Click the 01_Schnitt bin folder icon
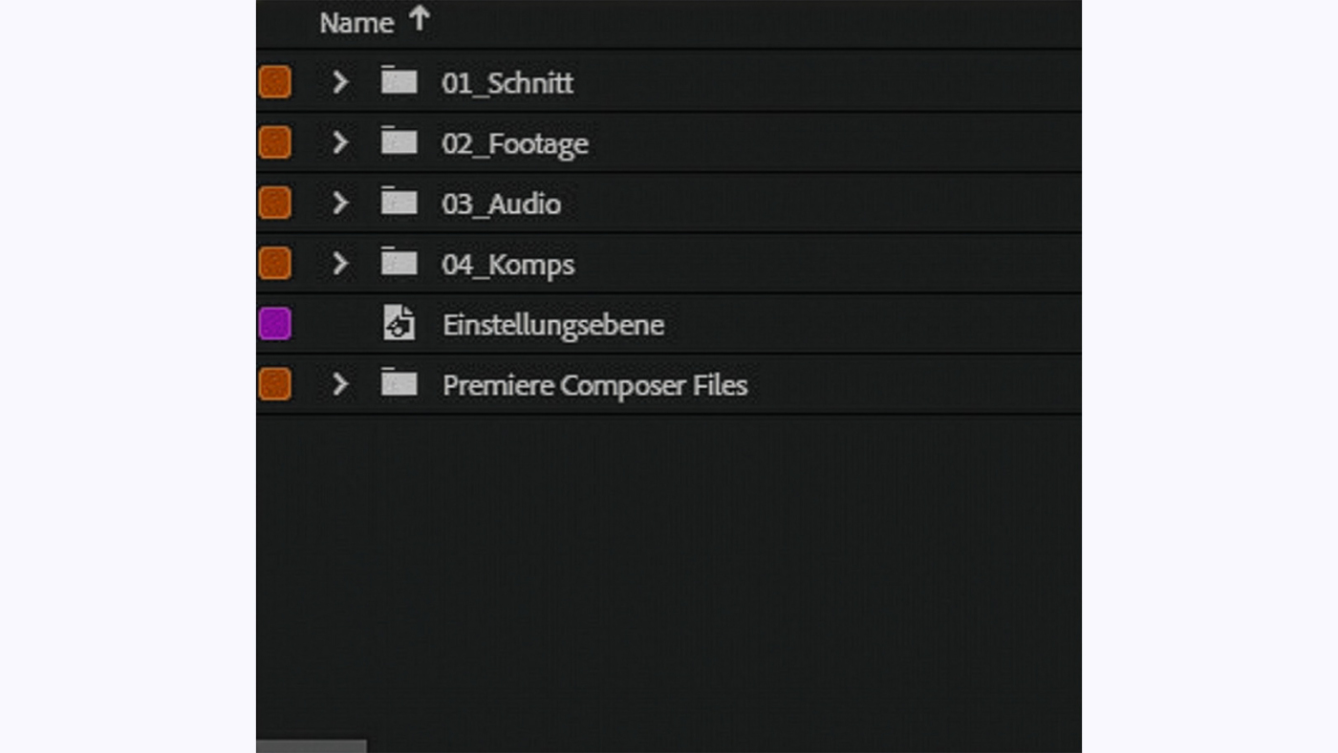The image size is (1338, 753). 399,81
